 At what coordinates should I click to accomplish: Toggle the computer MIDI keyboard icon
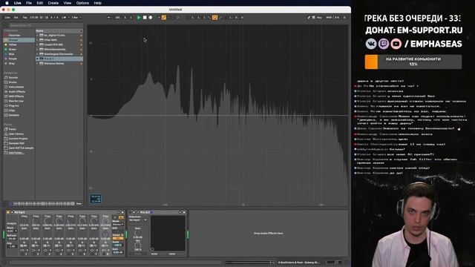(313, 18)
